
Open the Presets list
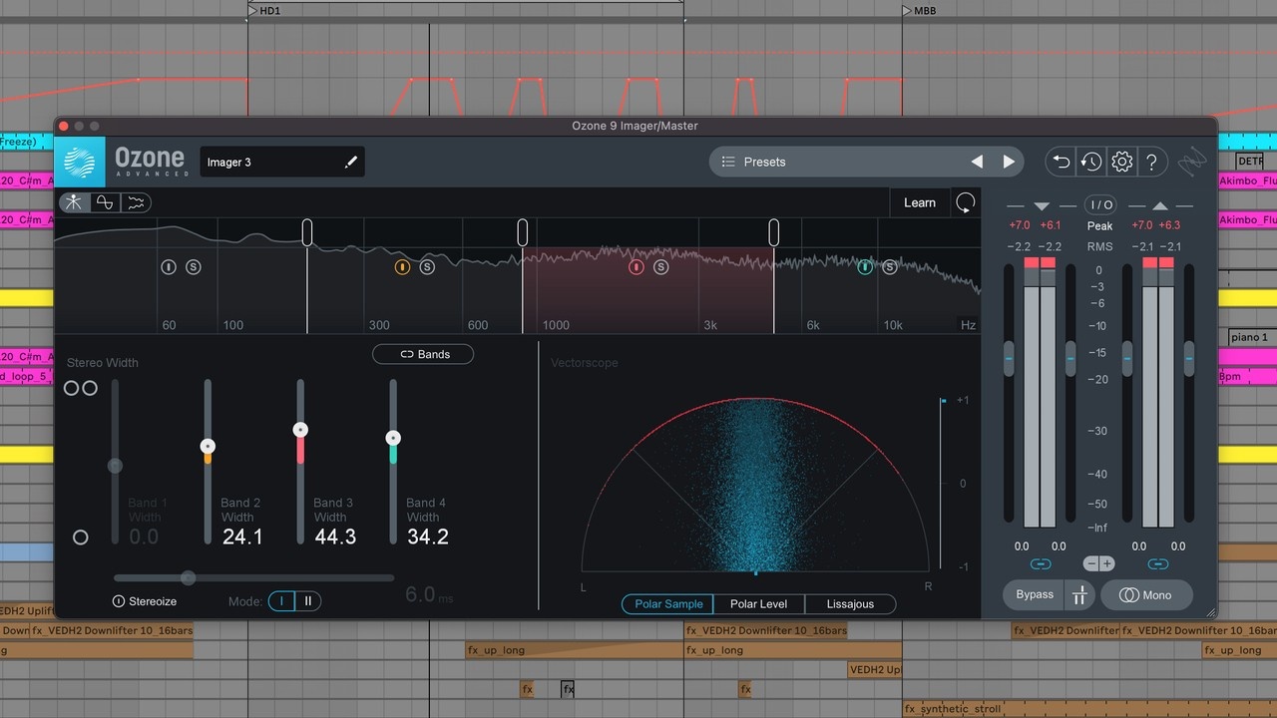(x=764, y=162)
